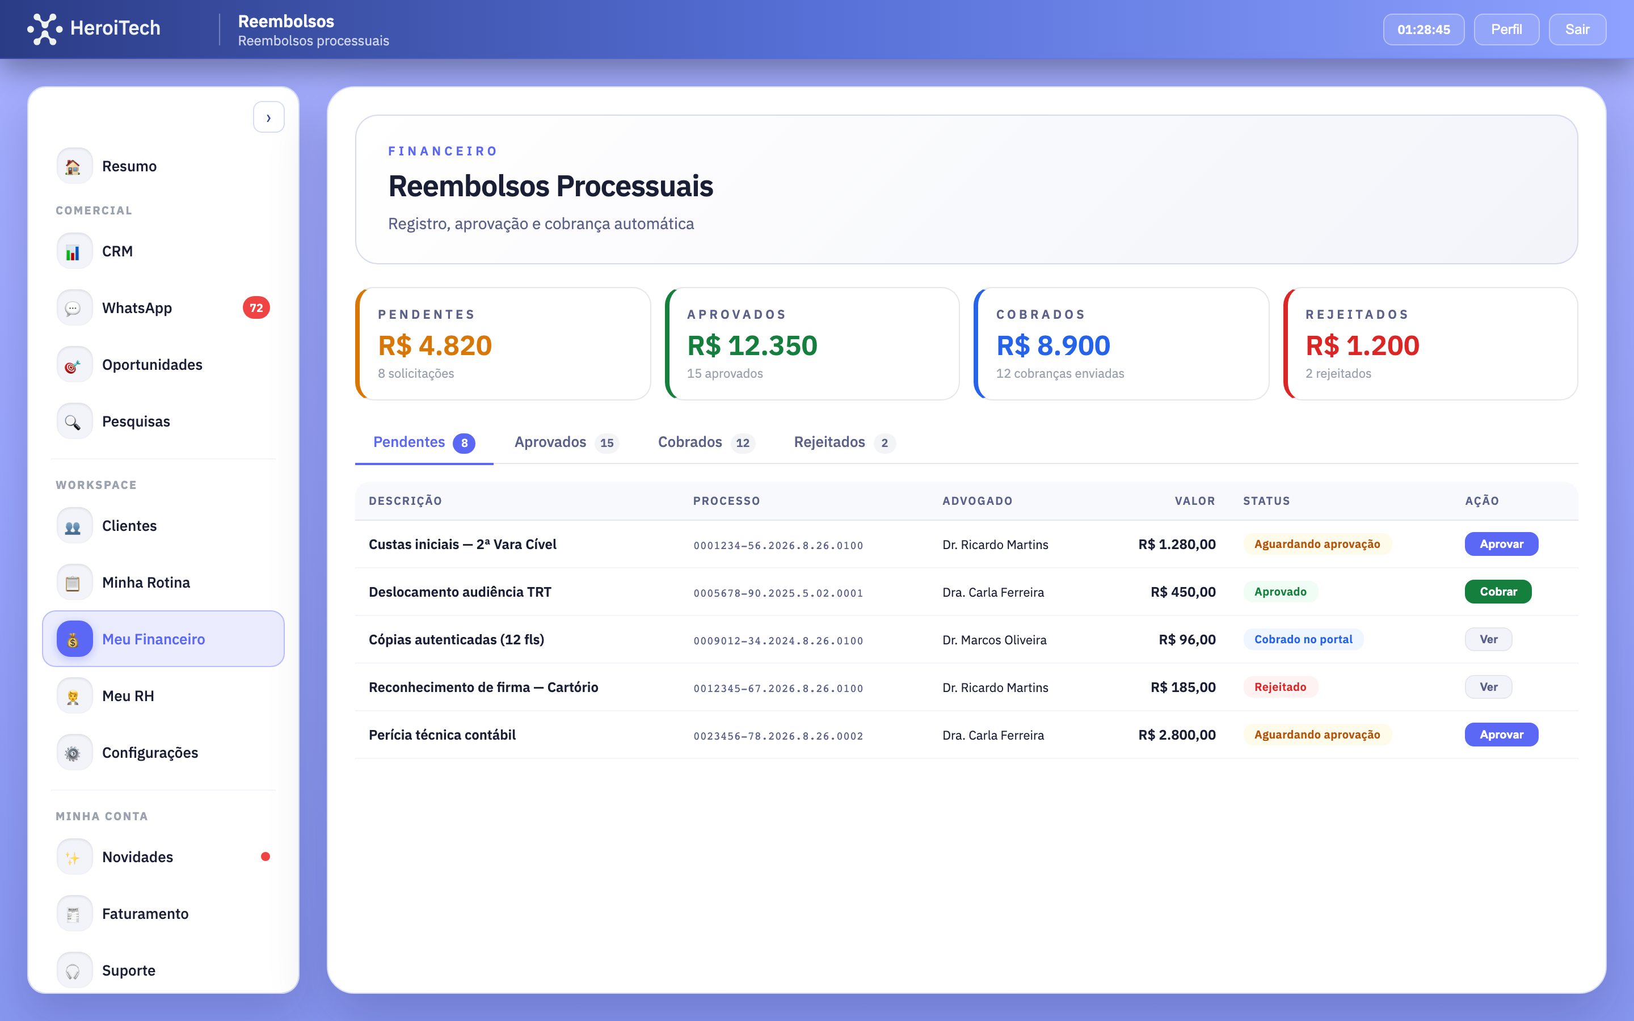Click Cobrar for Deslocamento audiência TRT
Screen dimensions: 1634x1021
[1497, 592]
